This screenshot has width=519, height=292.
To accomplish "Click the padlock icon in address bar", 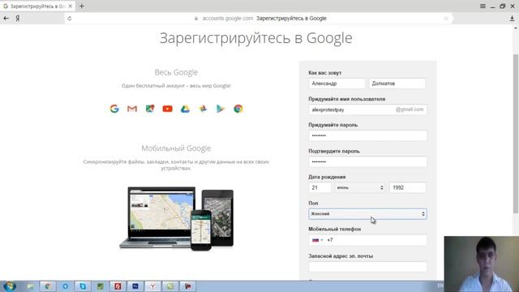I will point(196,19).
